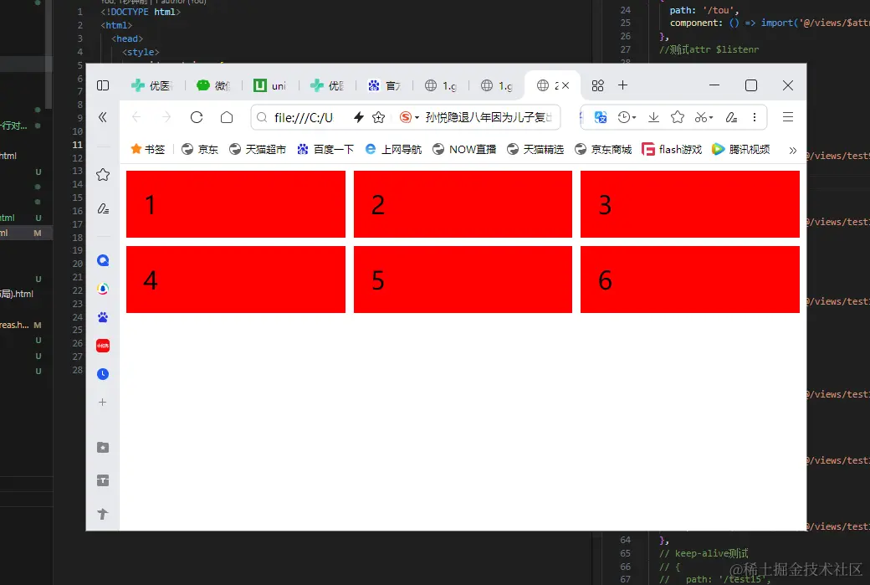The image size is (870, 585).
Task: Open the toolbar notes pen tool
Action: [731, 117]
